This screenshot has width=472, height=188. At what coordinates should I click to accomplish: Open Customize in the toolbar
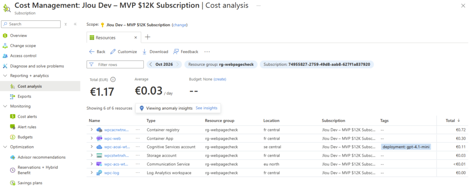(x=124, y=52)
